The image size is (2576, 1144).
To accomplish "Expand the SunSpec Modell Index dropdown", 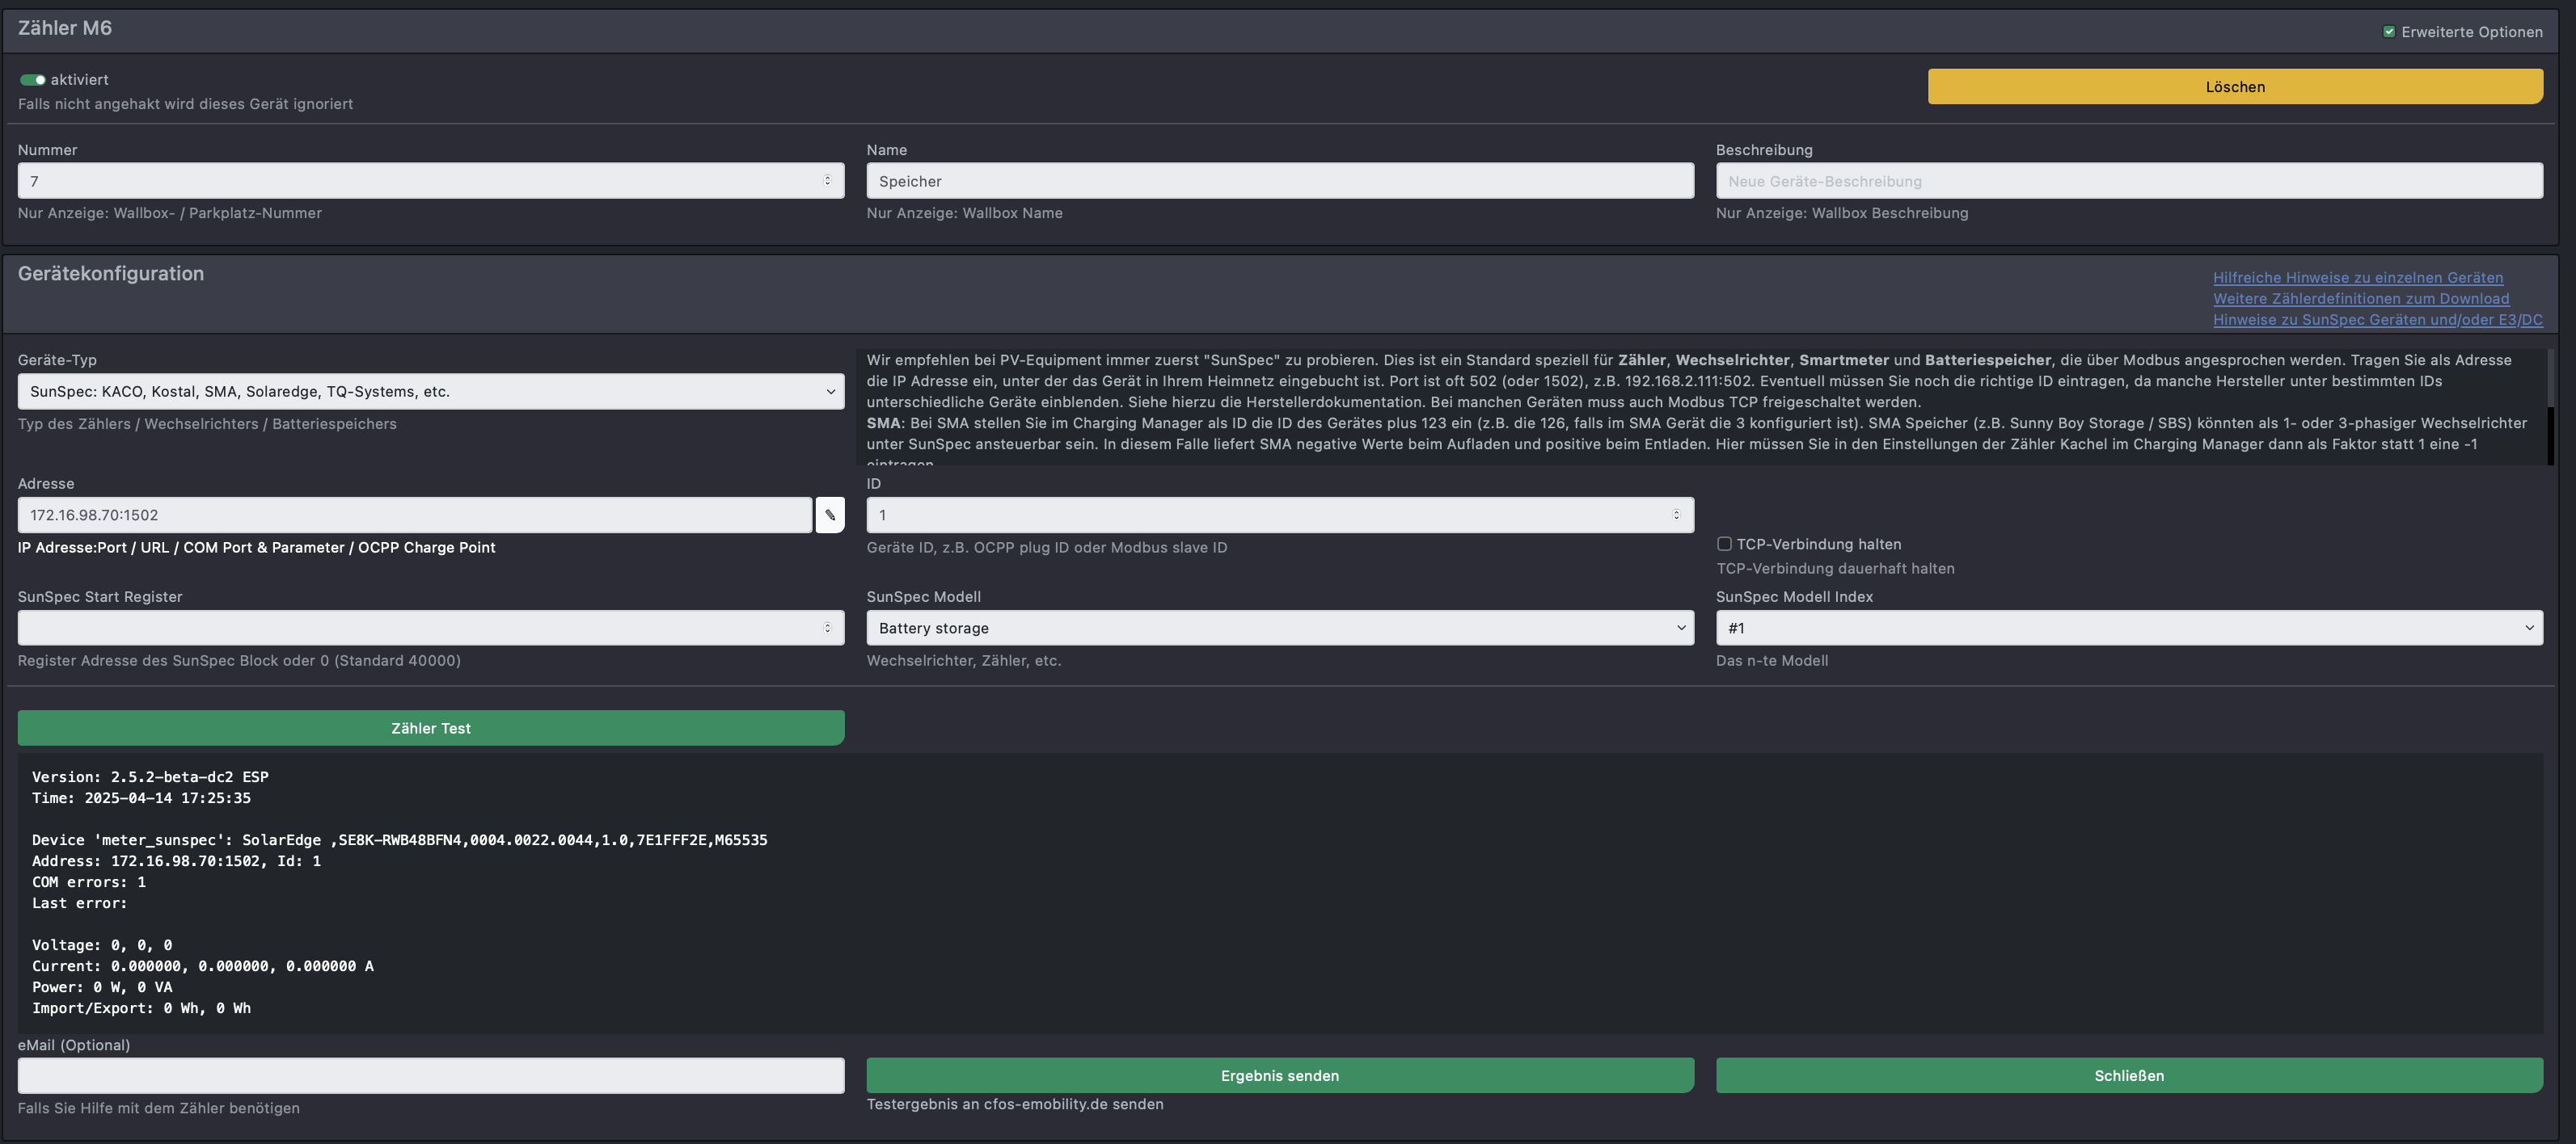I will click(x=2129, y=628).
